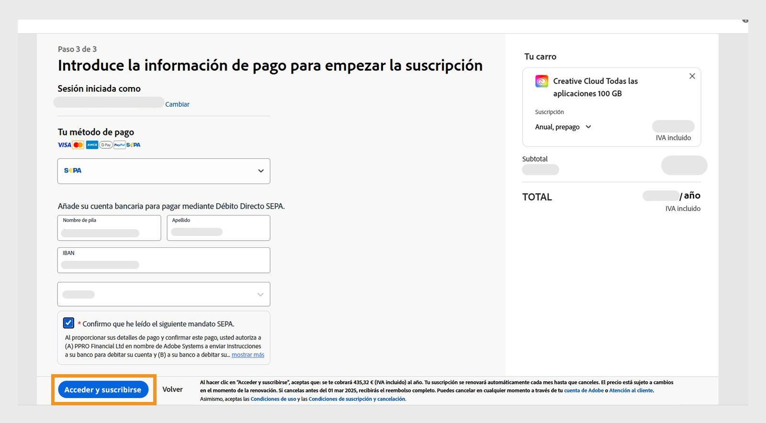
Task: Click the Subtotal label
Action: [535, 159]
